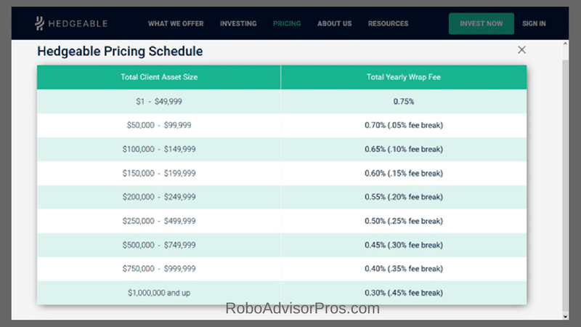Select the Total Yearly Wrap Fee header

click(404, 77)
